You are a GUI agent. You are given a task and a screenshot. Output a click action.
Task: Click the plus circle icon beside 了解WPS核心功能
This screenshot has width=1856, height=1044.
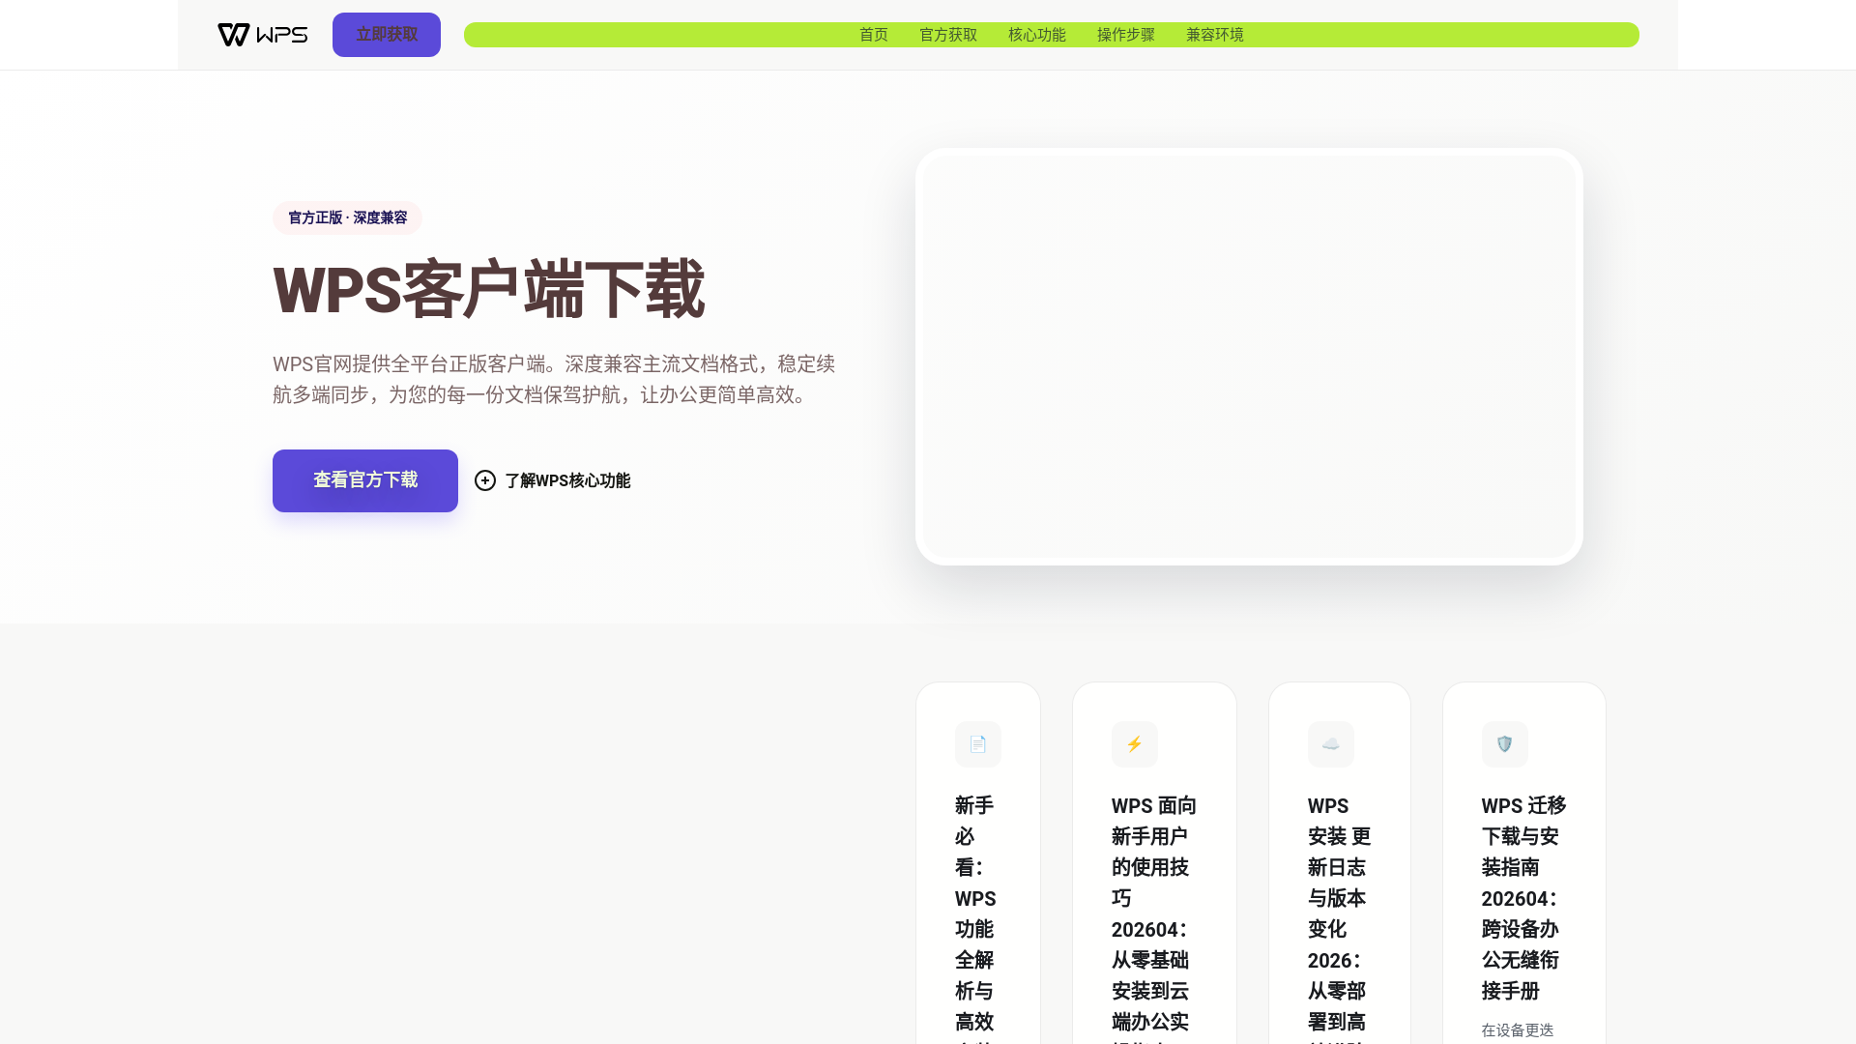[x=485, y=480]
